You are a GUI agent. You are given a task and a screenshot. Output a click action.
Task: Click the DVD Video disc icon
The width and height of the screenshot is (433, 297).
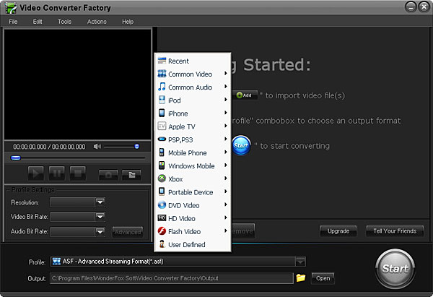(162, 205)
